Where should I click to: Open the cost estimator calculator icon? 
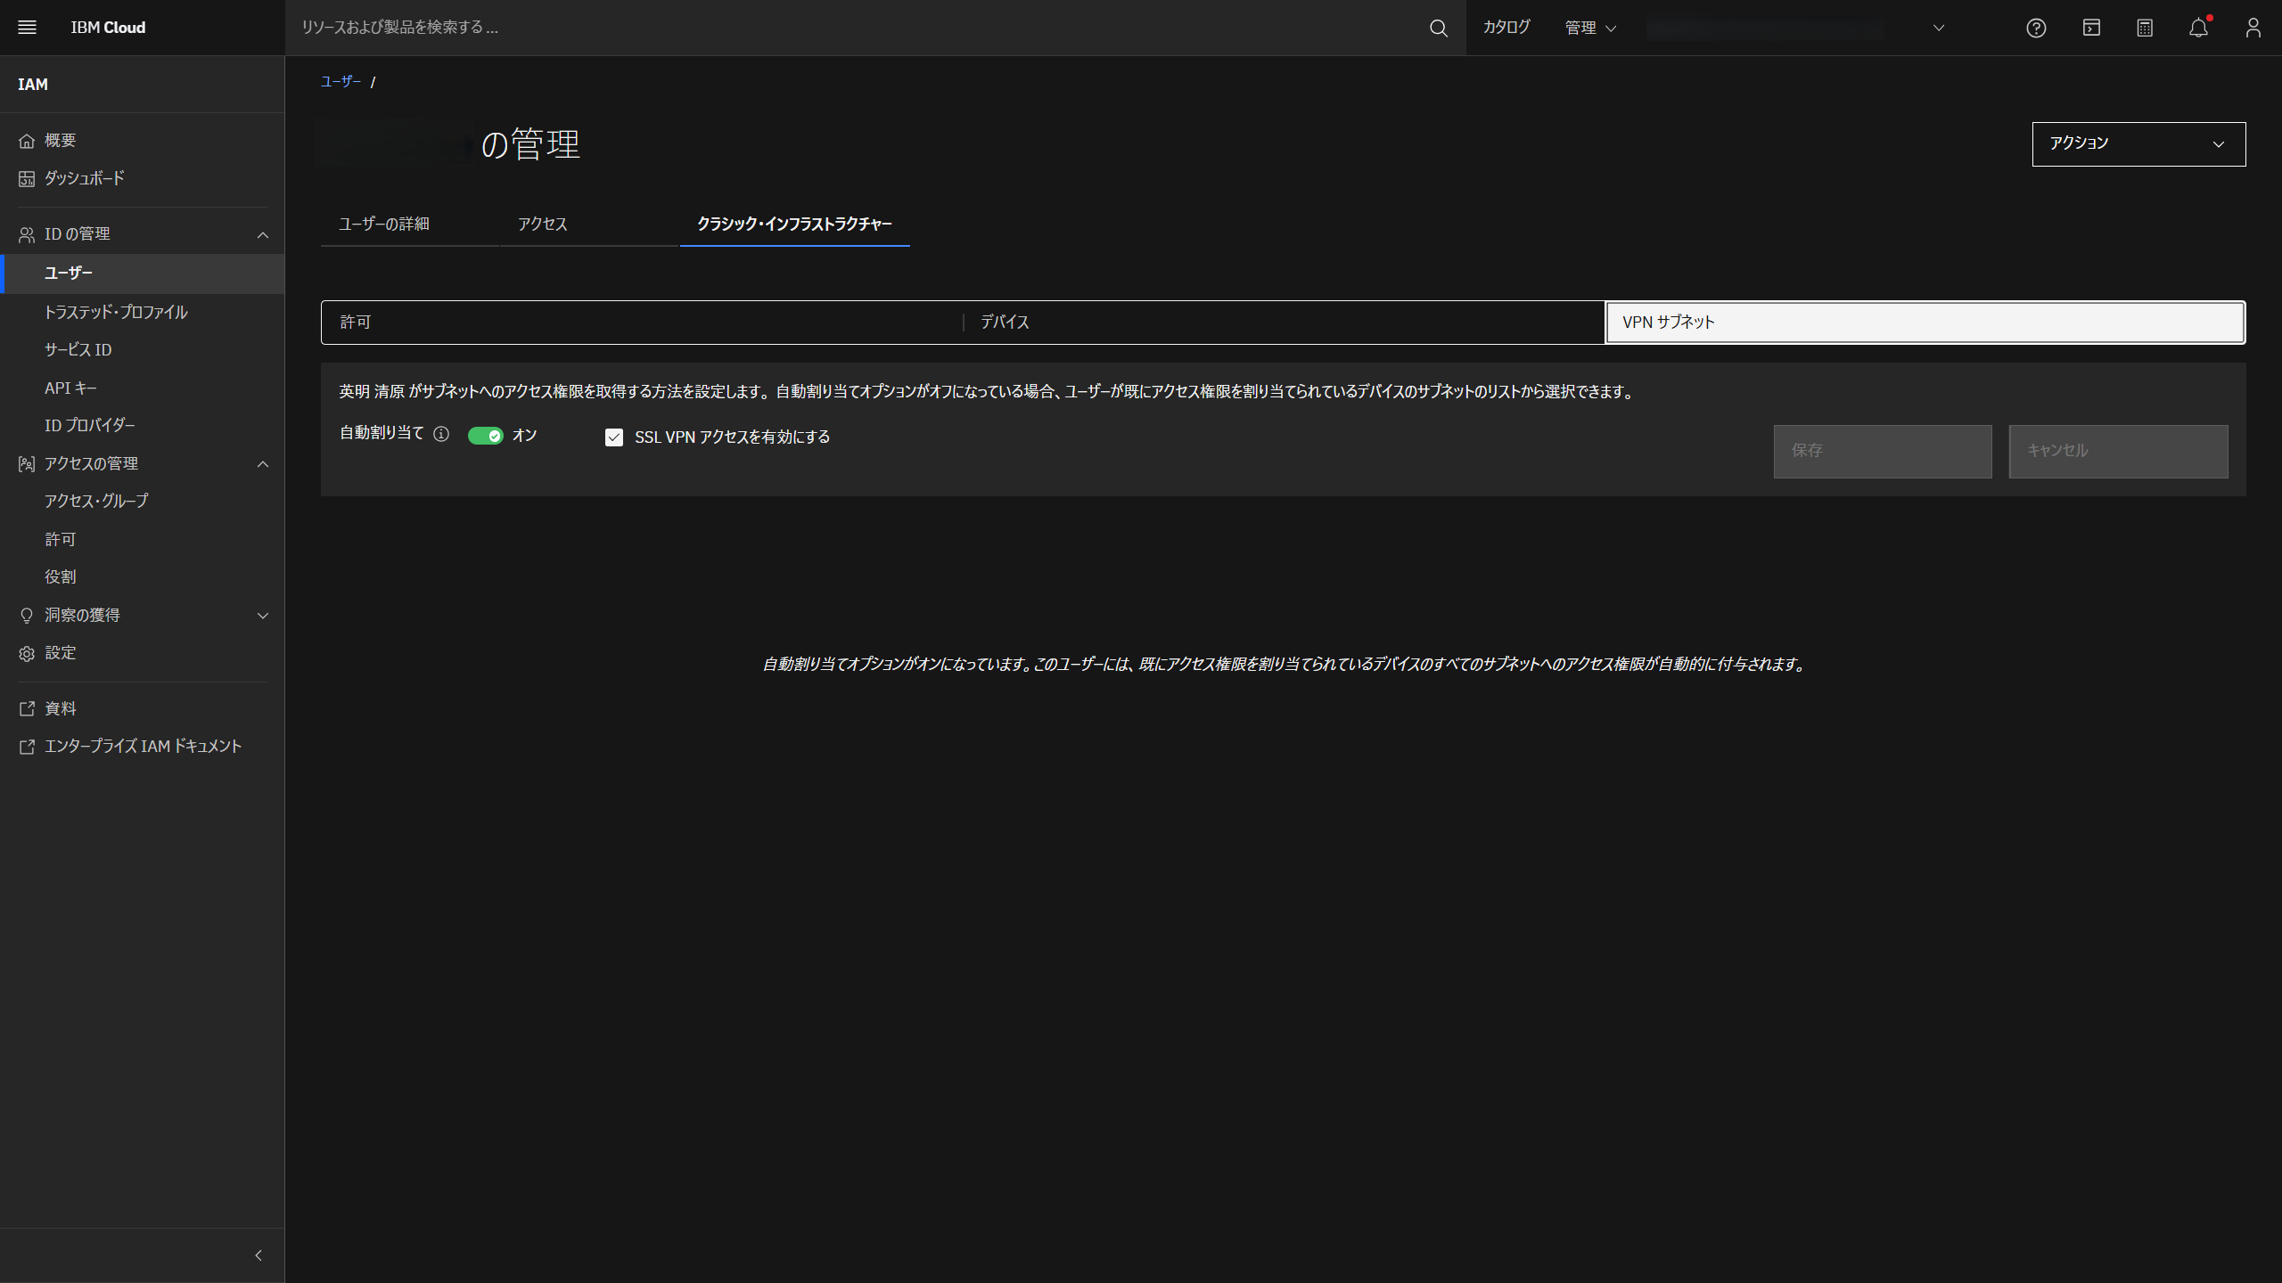point(2145,28)
